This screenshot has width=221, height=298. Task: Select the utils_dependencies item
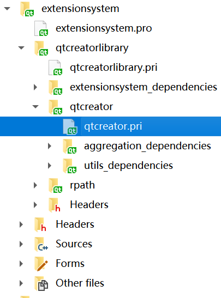point(128,166)
